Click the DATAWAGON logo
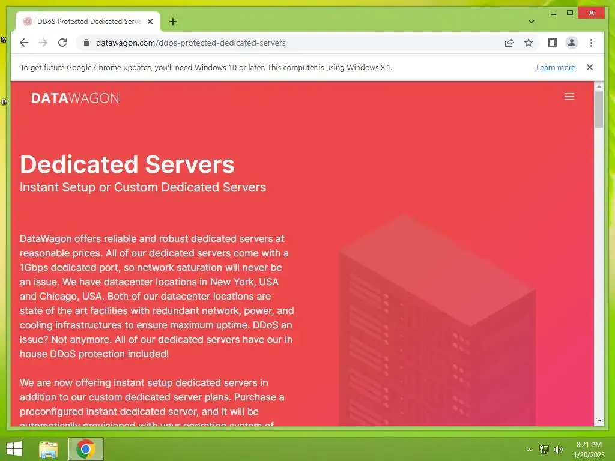615x461 pixels. [75, 98]
